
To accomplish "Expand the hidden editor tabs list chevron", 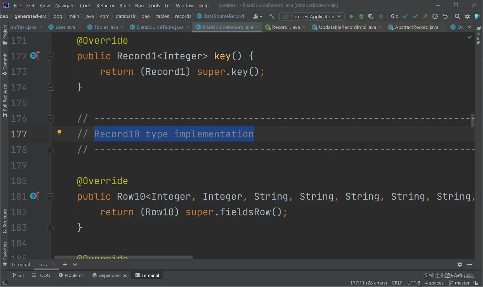I will (x=469, y=27).
